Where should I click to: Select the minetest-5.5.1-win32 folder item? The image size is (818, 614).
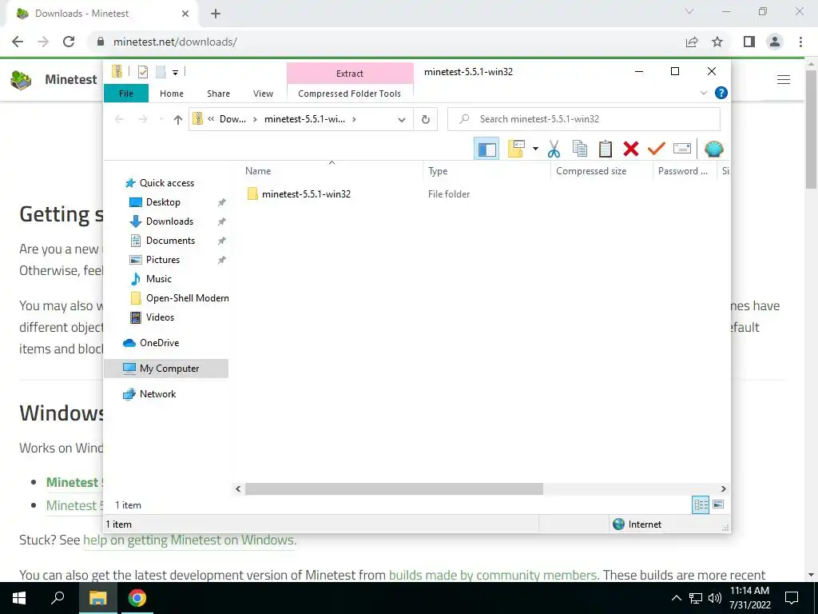306,194
